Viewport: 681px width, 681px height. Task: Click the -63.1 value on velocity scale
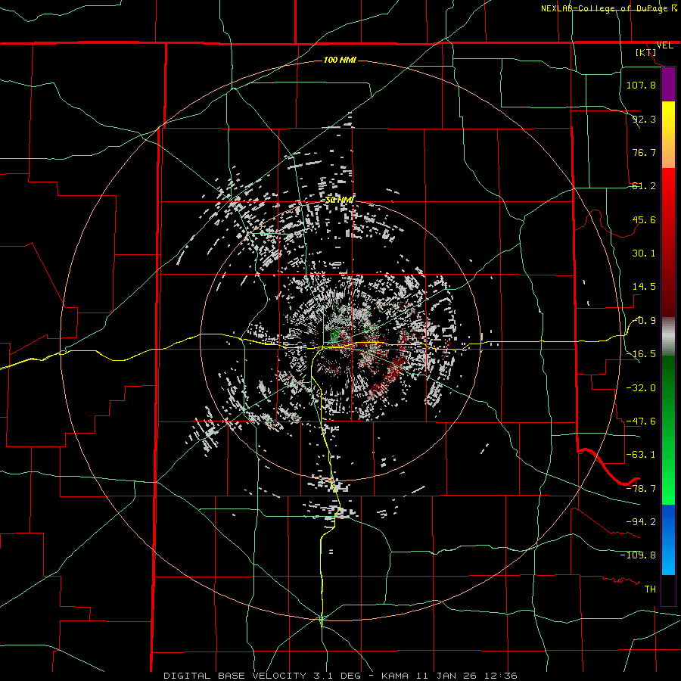(641, 455)
